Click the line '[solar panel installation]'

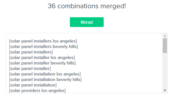[x=33, y=85]
